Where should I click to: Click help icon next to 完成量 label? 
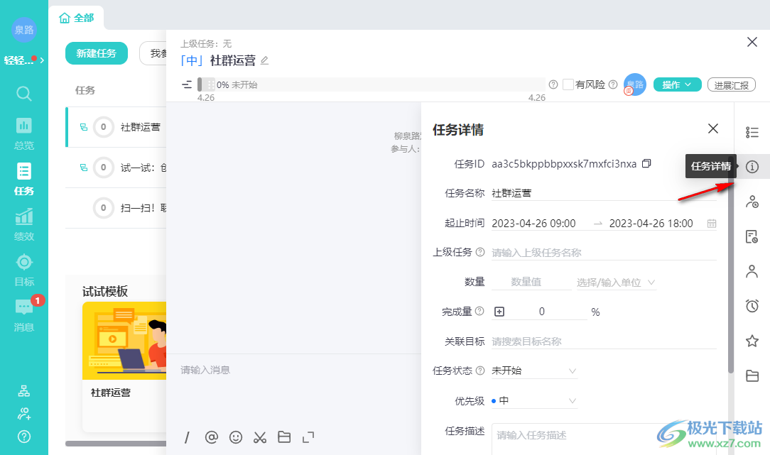[x=479, y=311]
